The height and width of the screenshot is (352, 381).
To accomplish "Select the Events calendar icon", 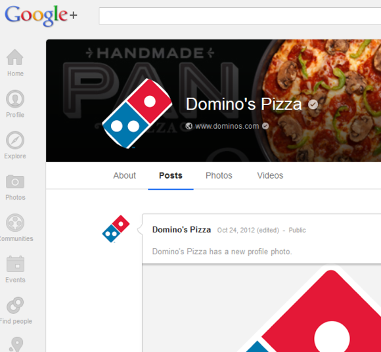I will [x=15, y=264].
